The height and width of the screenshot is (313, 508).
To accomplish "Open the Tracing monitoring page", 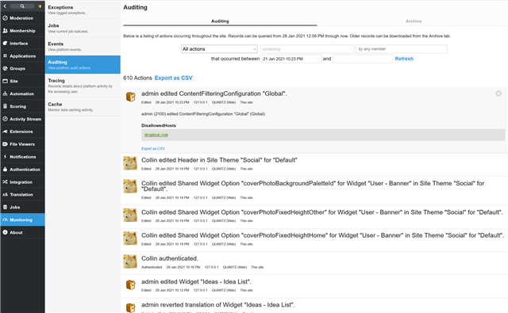I will 83,86.
